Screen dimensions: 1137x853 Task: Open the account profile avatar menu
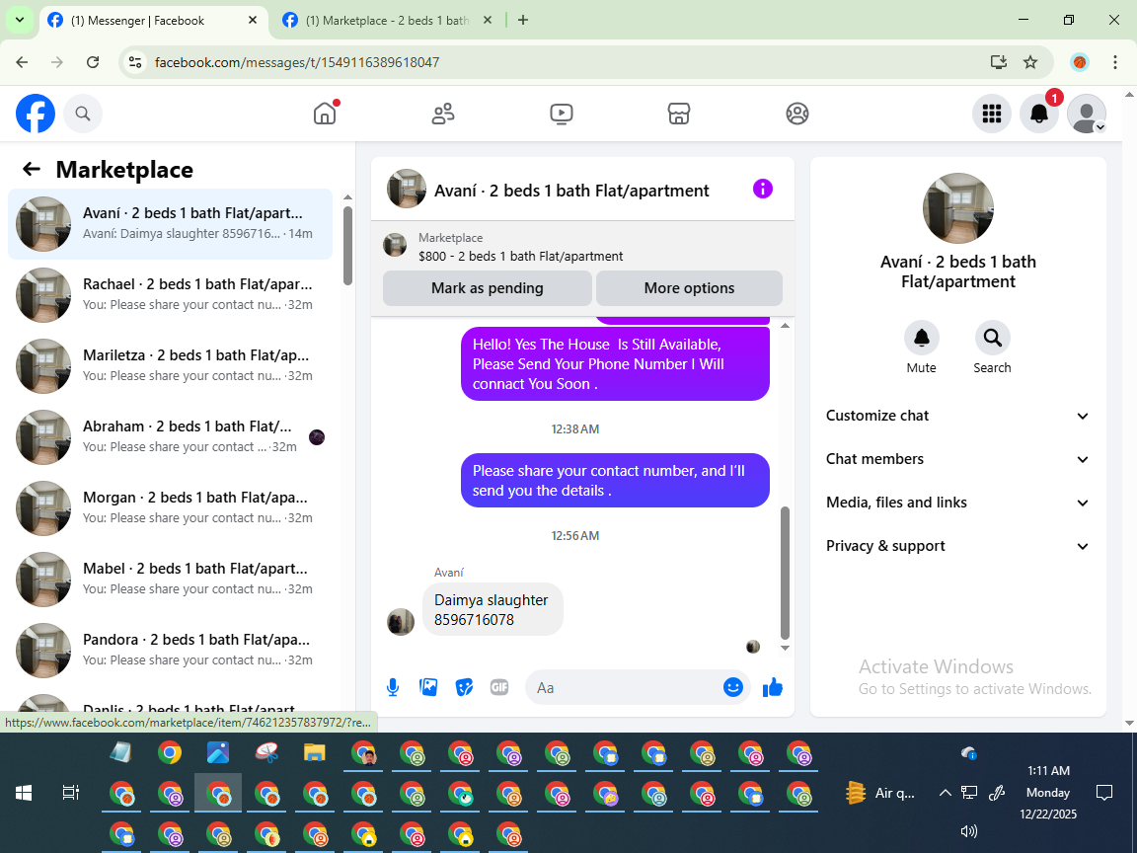[1087, 114]
